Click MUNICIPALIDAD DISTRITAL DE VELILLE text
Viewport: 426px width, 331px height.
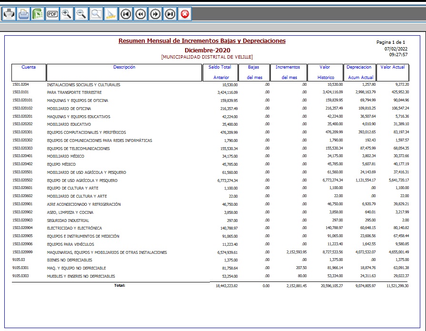click(207, 57)
